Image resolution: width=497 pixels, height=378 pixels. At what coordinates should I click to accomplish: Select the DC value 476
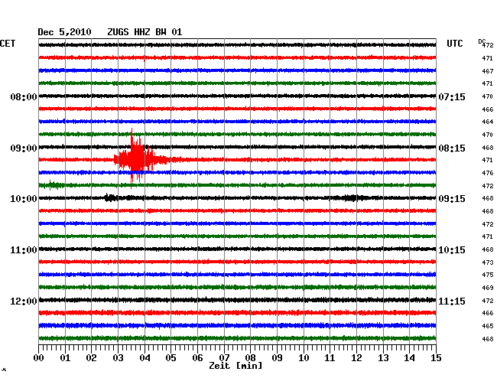point(488,173)
